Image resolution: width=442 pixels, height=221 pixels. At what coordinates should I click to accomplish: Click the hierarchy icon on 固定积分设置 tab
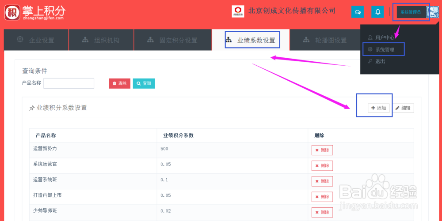tap(150, 40)
